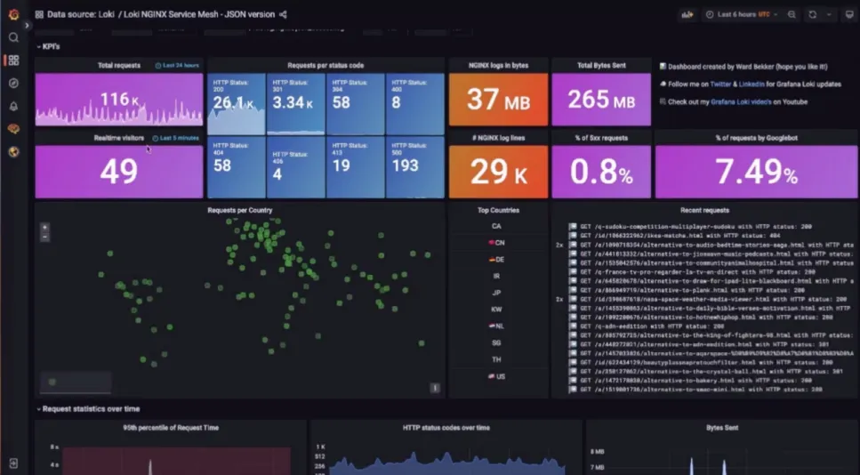860x475 pixels.
Task: Refresh dashboard with refresh icon
Action: click(812, 15)
